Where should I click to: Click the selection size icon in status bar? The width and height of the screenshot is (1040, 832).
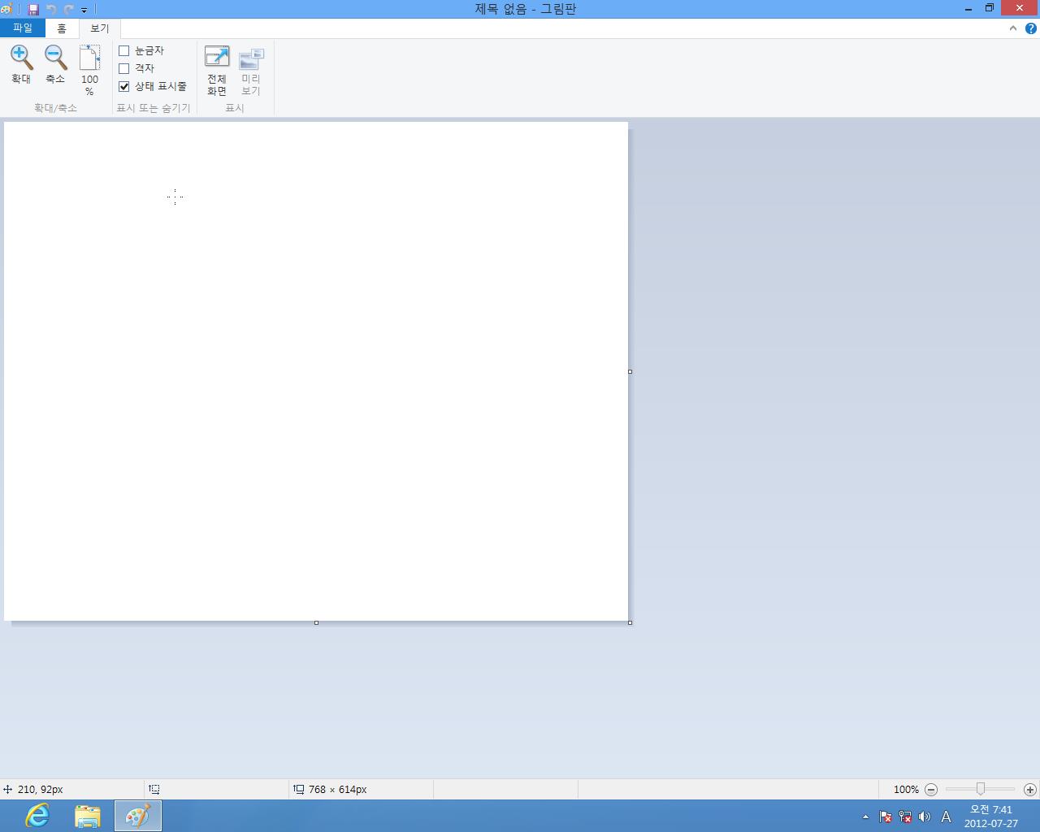[154, 789]
